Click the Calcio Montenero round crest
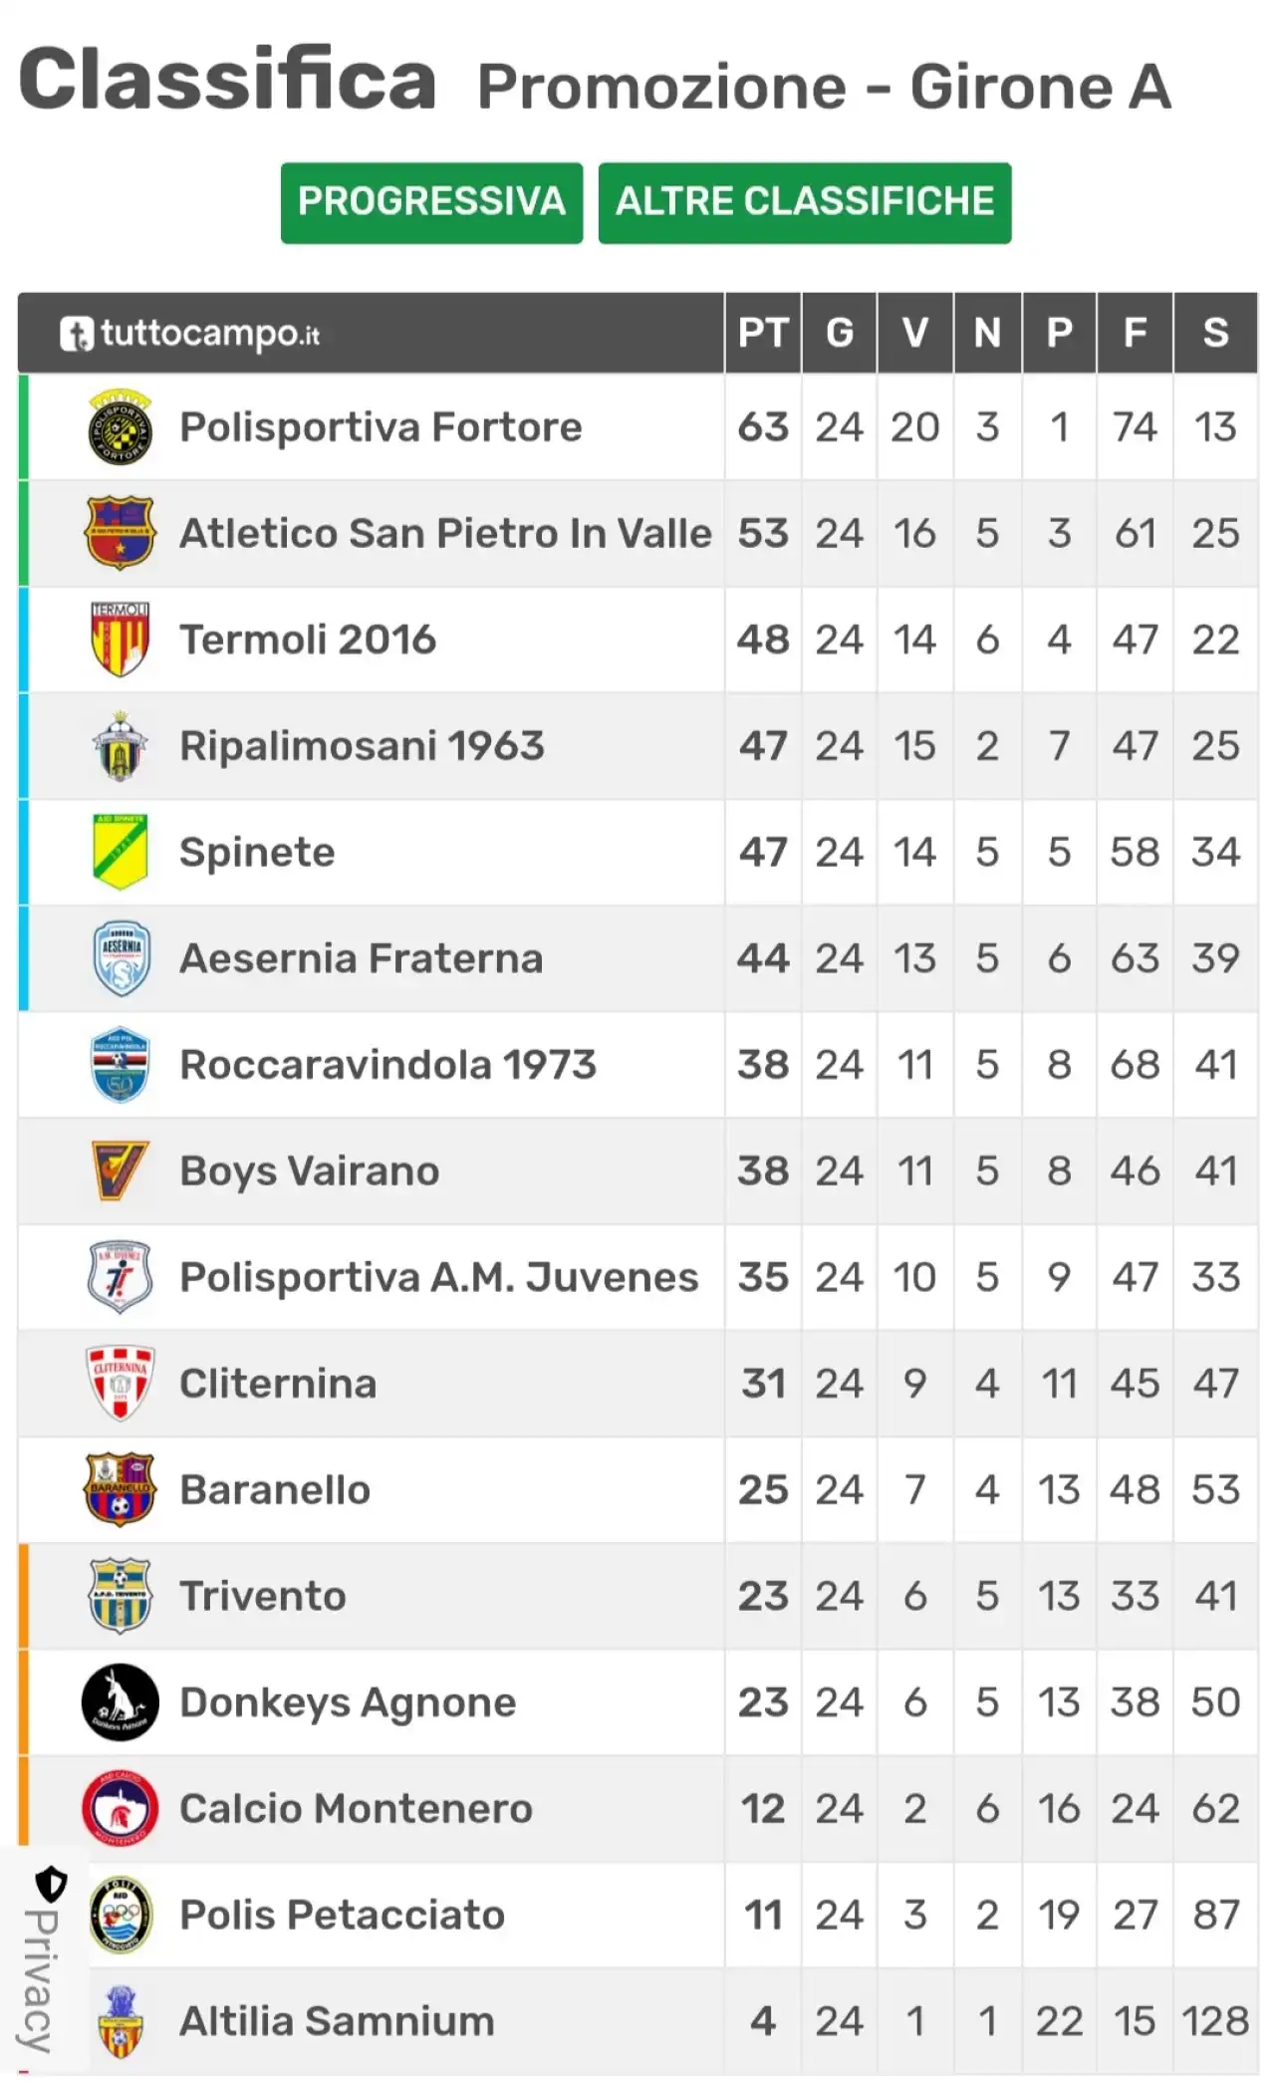The width and height of the screenshot is (1275, 2083). click(x=120, y=1808)
